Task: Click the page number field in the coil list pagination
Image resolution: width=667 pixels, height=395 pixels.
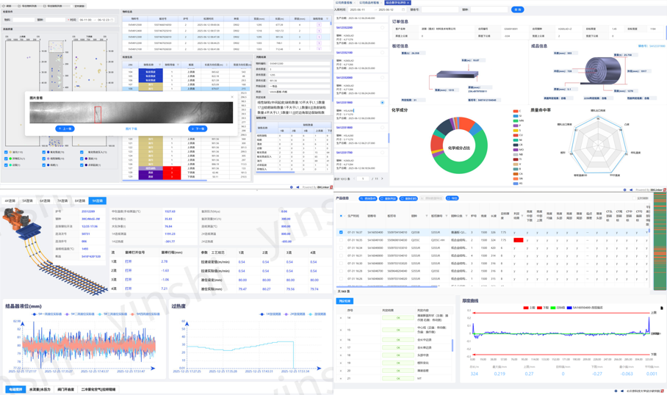Action: [x=364, y=178]
